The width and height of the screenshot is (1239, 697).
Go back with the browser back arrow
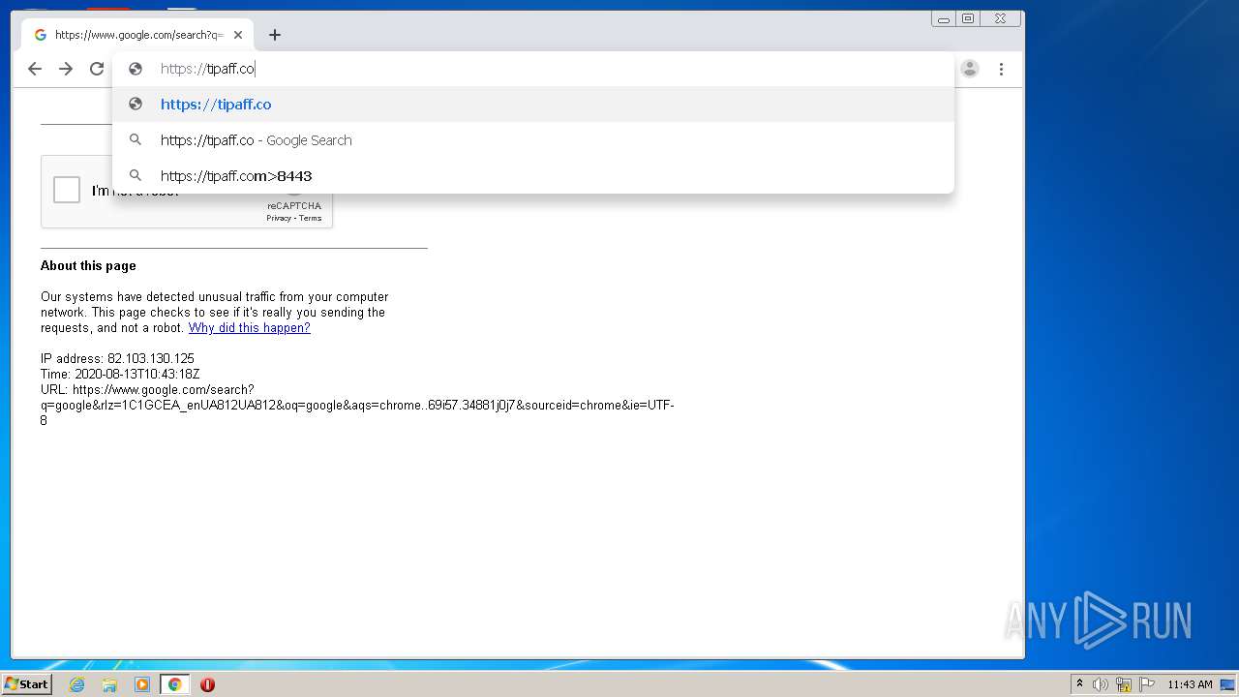tap(35, 69)
